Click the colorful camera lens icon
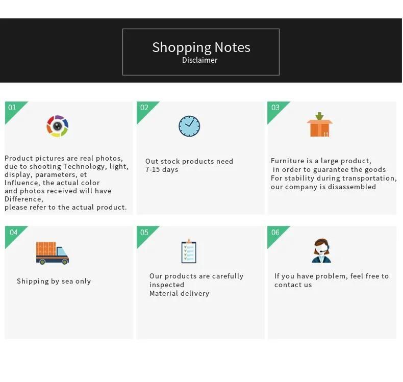403x382 pixels. [x=57, y=126]
